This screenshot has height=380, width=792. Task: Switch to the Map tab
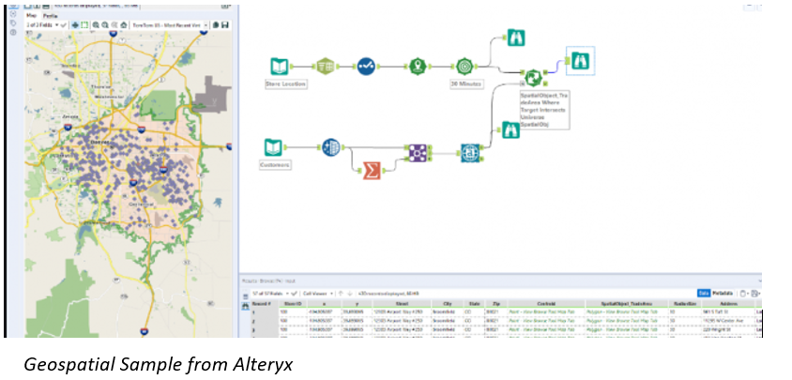(x=30, y=15)
